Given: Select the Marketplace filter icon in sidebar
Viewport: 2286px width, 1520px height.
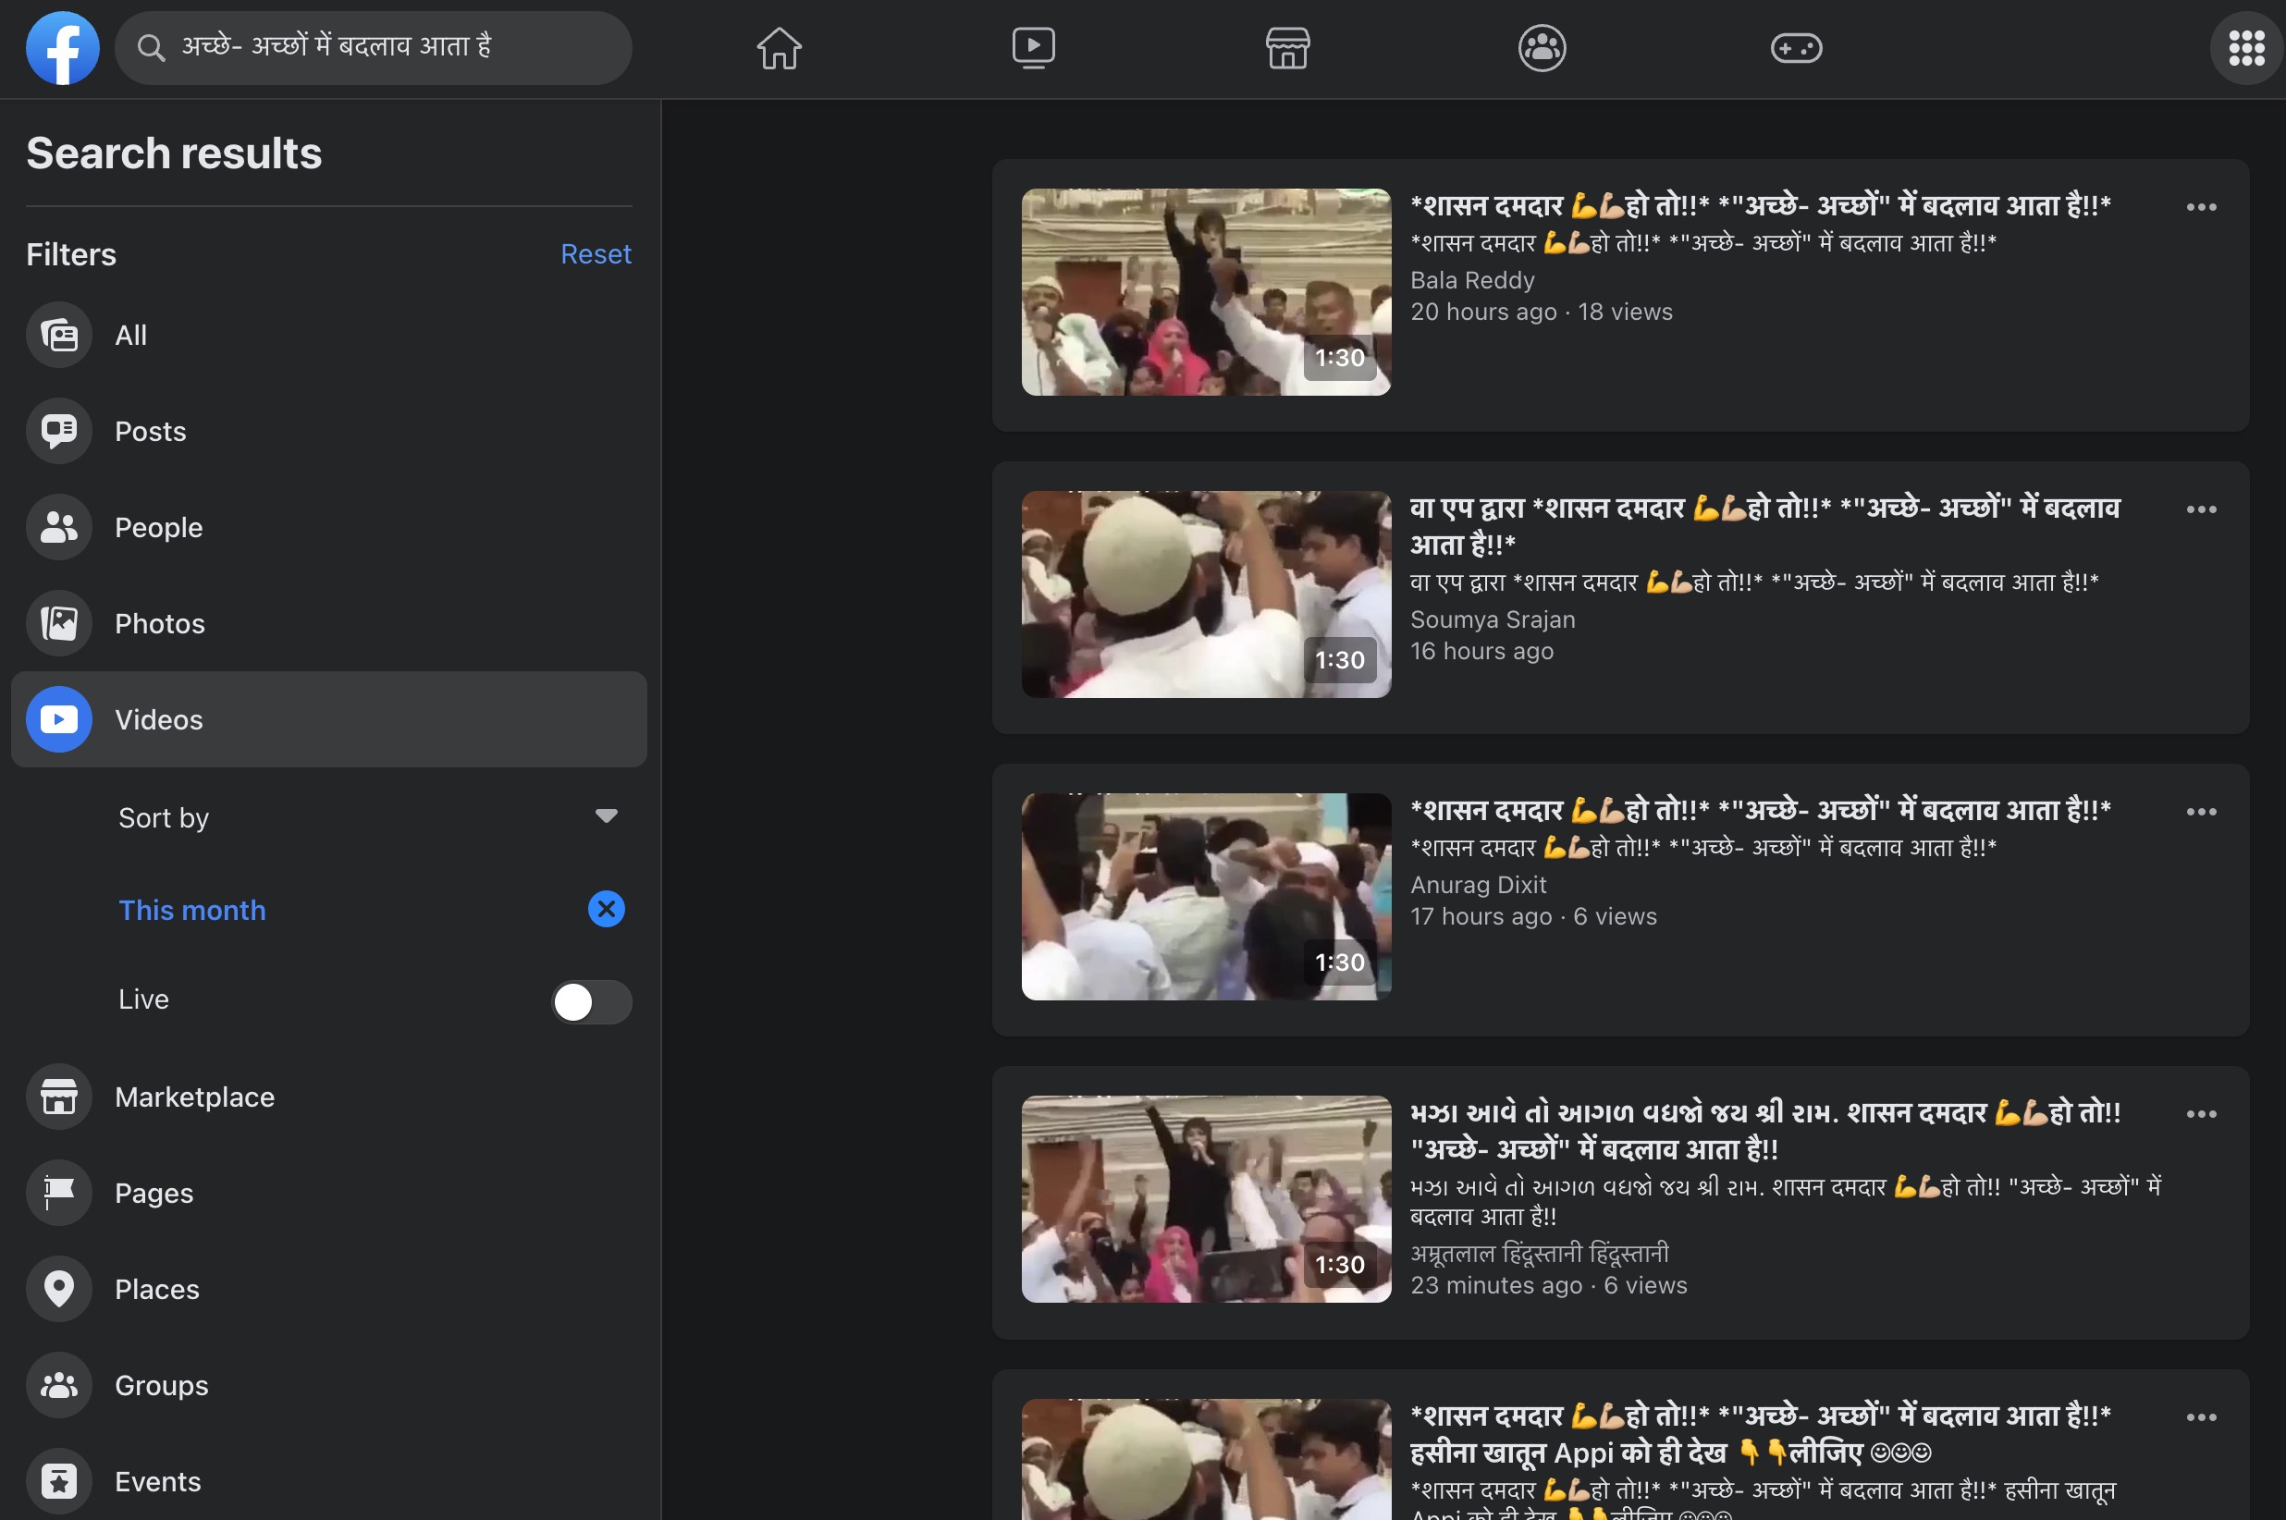Looking at the screenshot, I should point(59,1097).
